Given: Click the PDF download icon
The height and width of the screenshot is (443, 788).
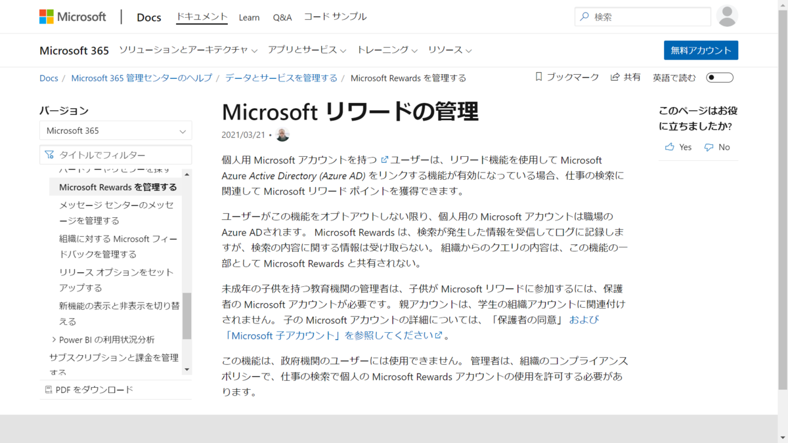Looking at the screenshot, I should tap(48, 389).
